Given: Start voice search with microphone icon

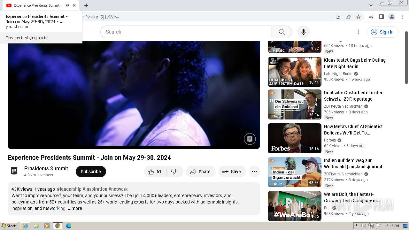Looking at the screenshot, I should [303, 32].
